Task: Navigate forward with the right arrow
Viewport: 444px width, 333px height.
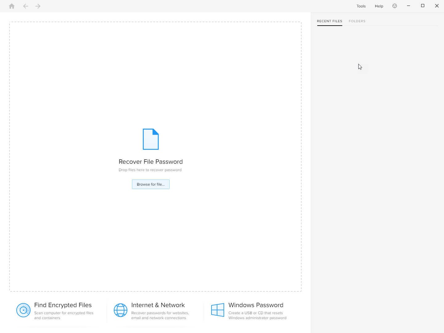Action: click(x=38, y=6)
